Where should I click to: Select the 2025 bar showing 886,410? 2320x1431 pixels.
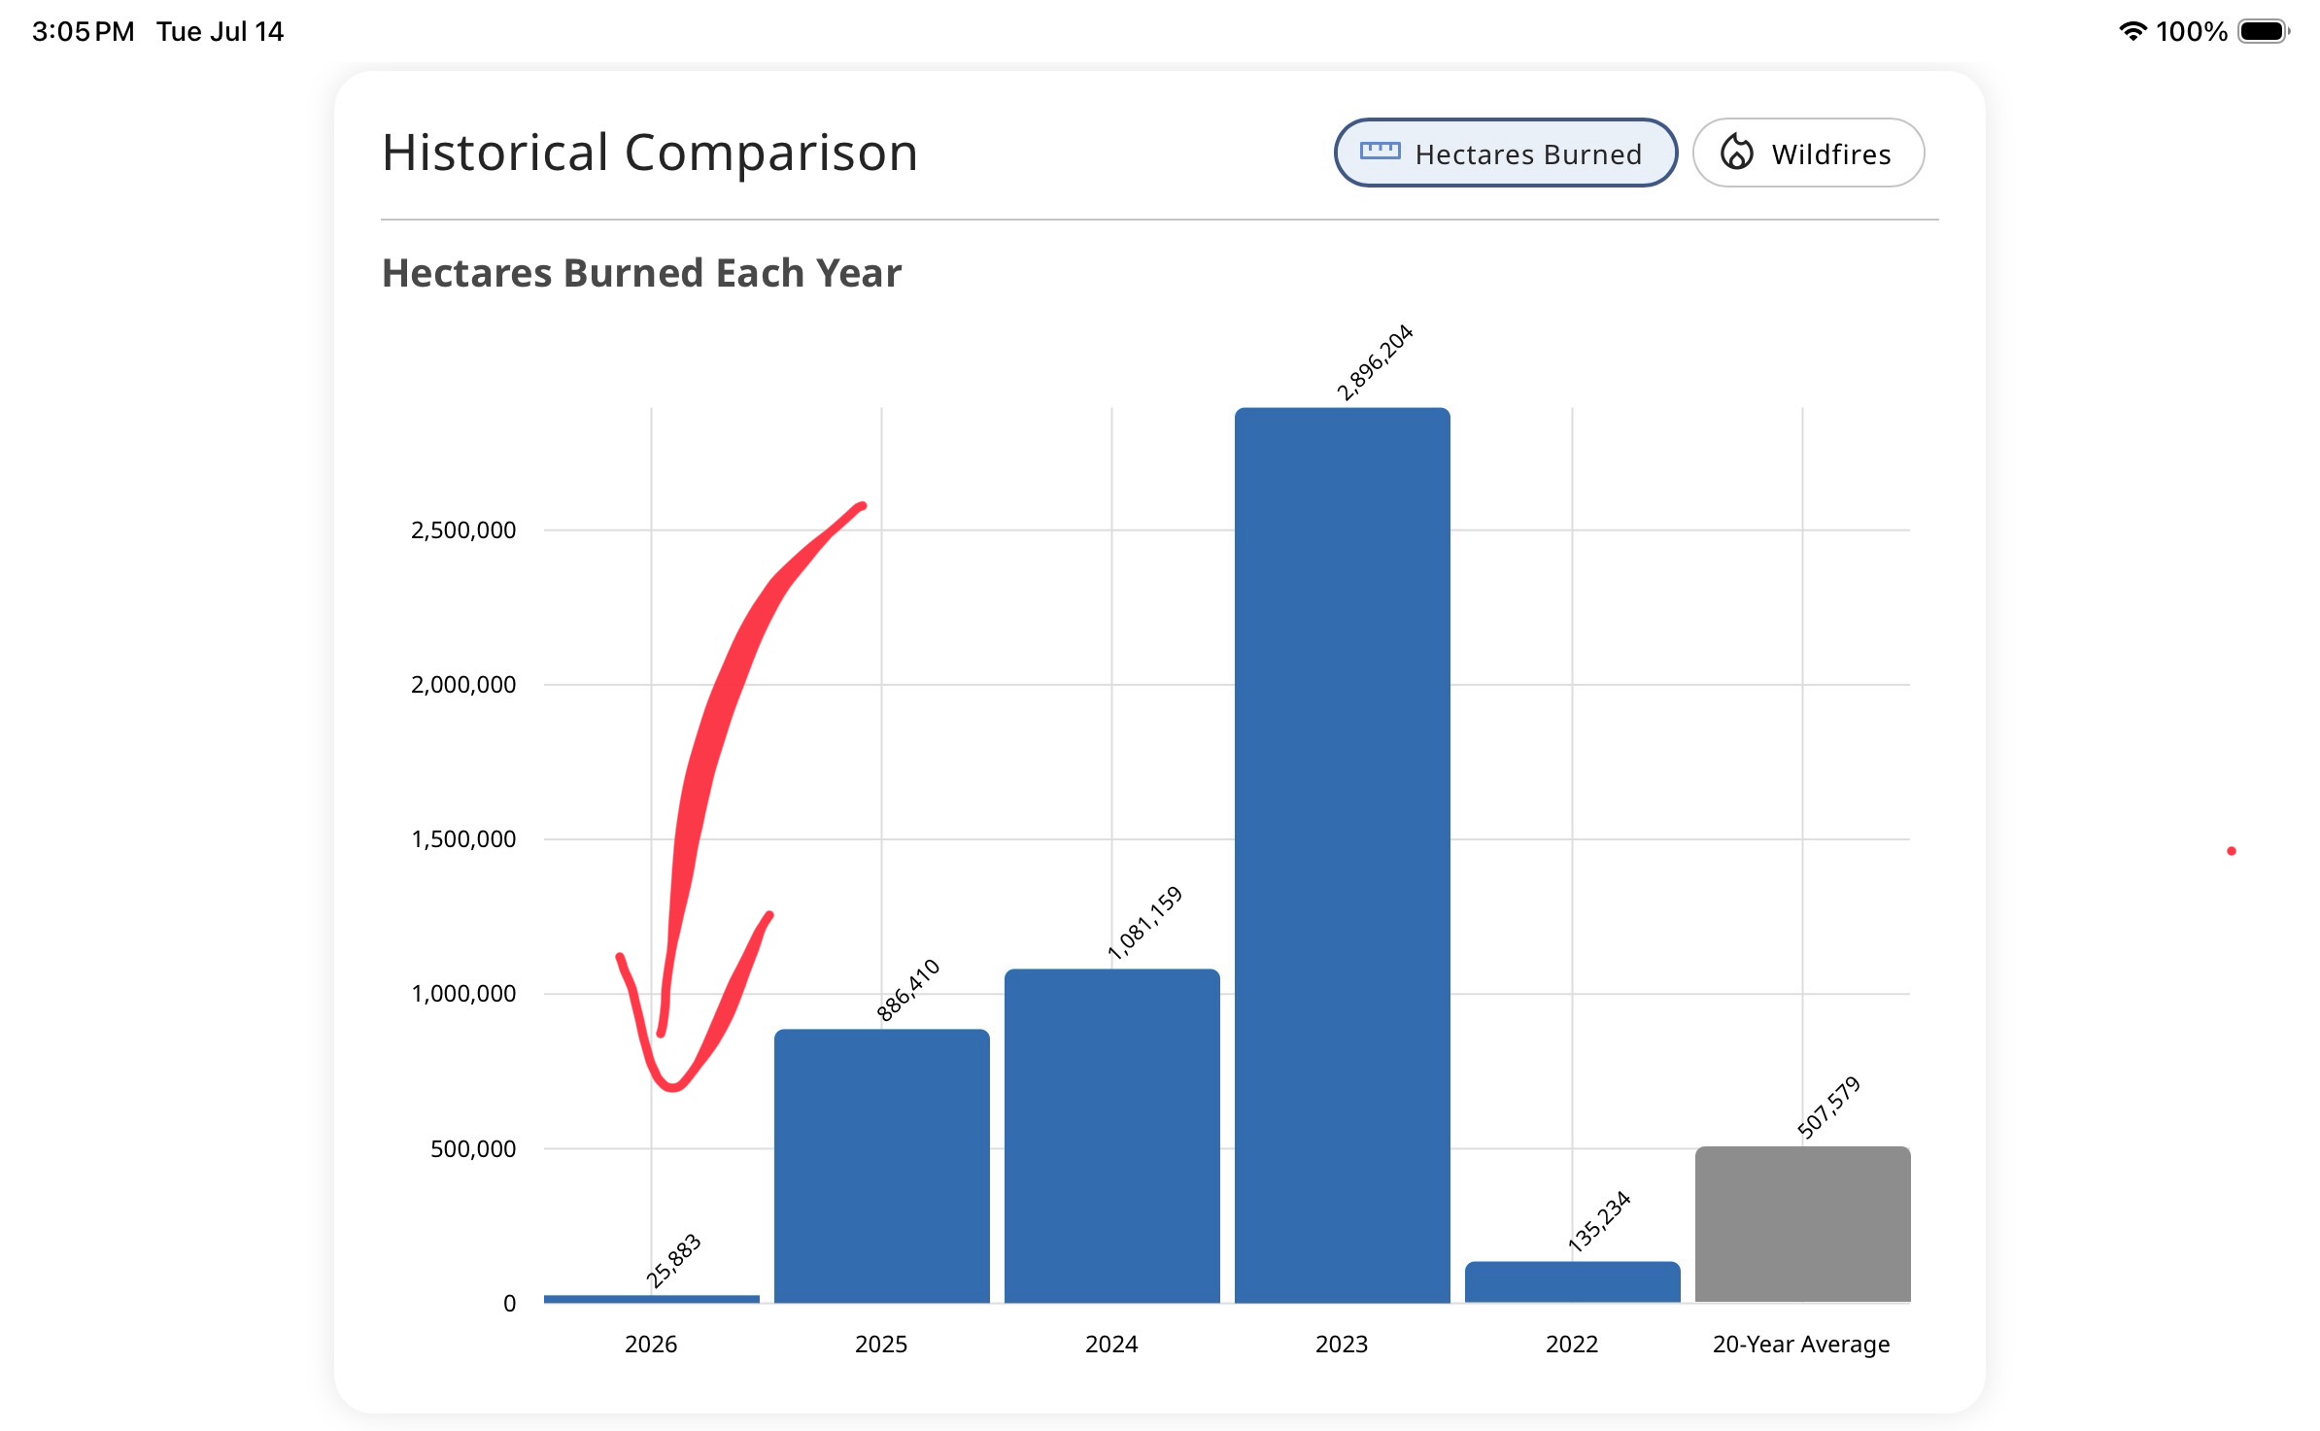click(x=882, y=1166)
